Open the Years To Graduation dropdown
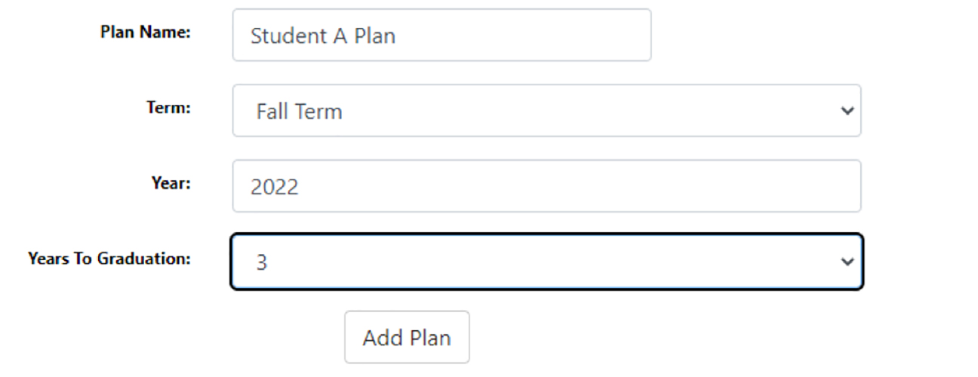 click(x=546, y=262)
